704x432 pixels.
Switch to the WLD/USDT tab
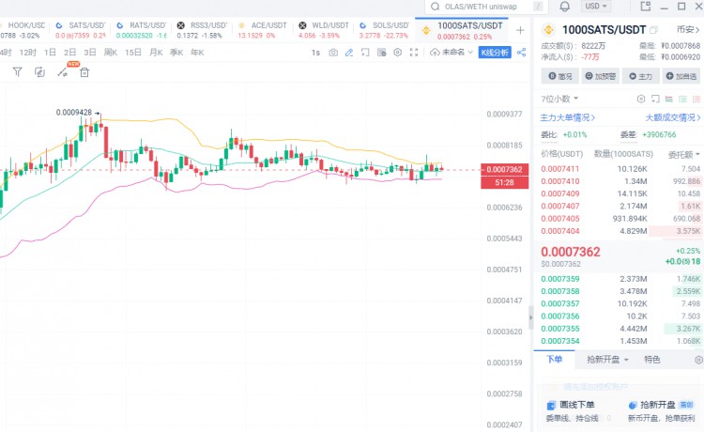coord(323,30)
